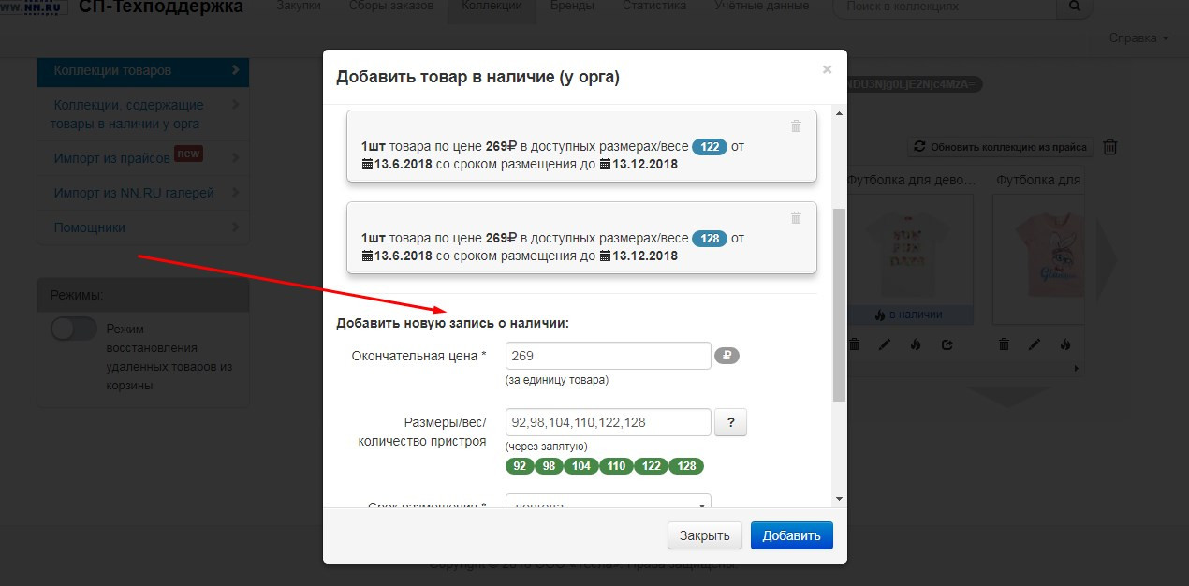Click the Закрыть button
Image resolution: width=1189 pixels, height=586 pixels.
[x=705, y=535]
